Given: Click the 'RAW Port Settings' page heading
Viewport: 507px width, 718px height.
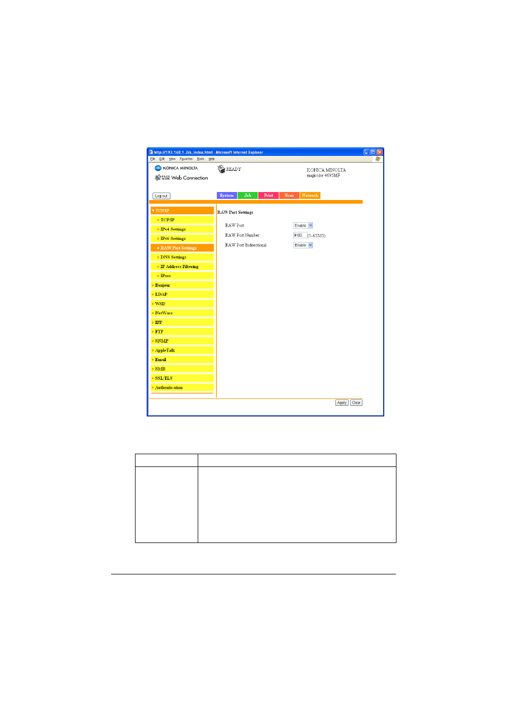Looking at the screenshot, I should (x=235, y=212).
